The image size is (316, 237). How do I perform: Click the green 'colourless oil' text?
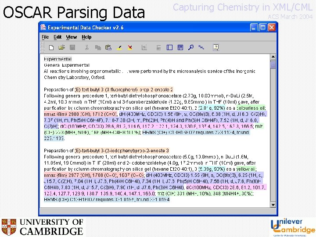251,108
